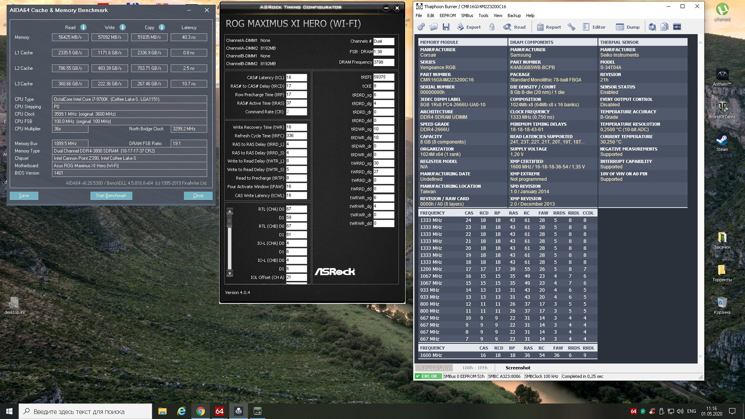Click the floppy disk save icon
The height and width of the screenshot is (419, 745).
click(x=446, y=27)
